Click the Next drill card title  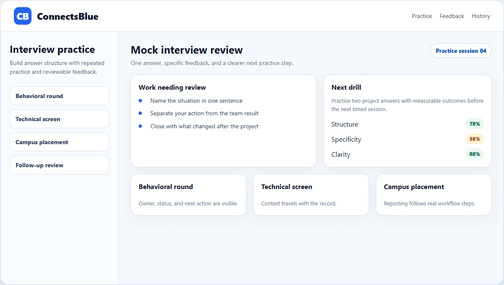coord(346,88)
